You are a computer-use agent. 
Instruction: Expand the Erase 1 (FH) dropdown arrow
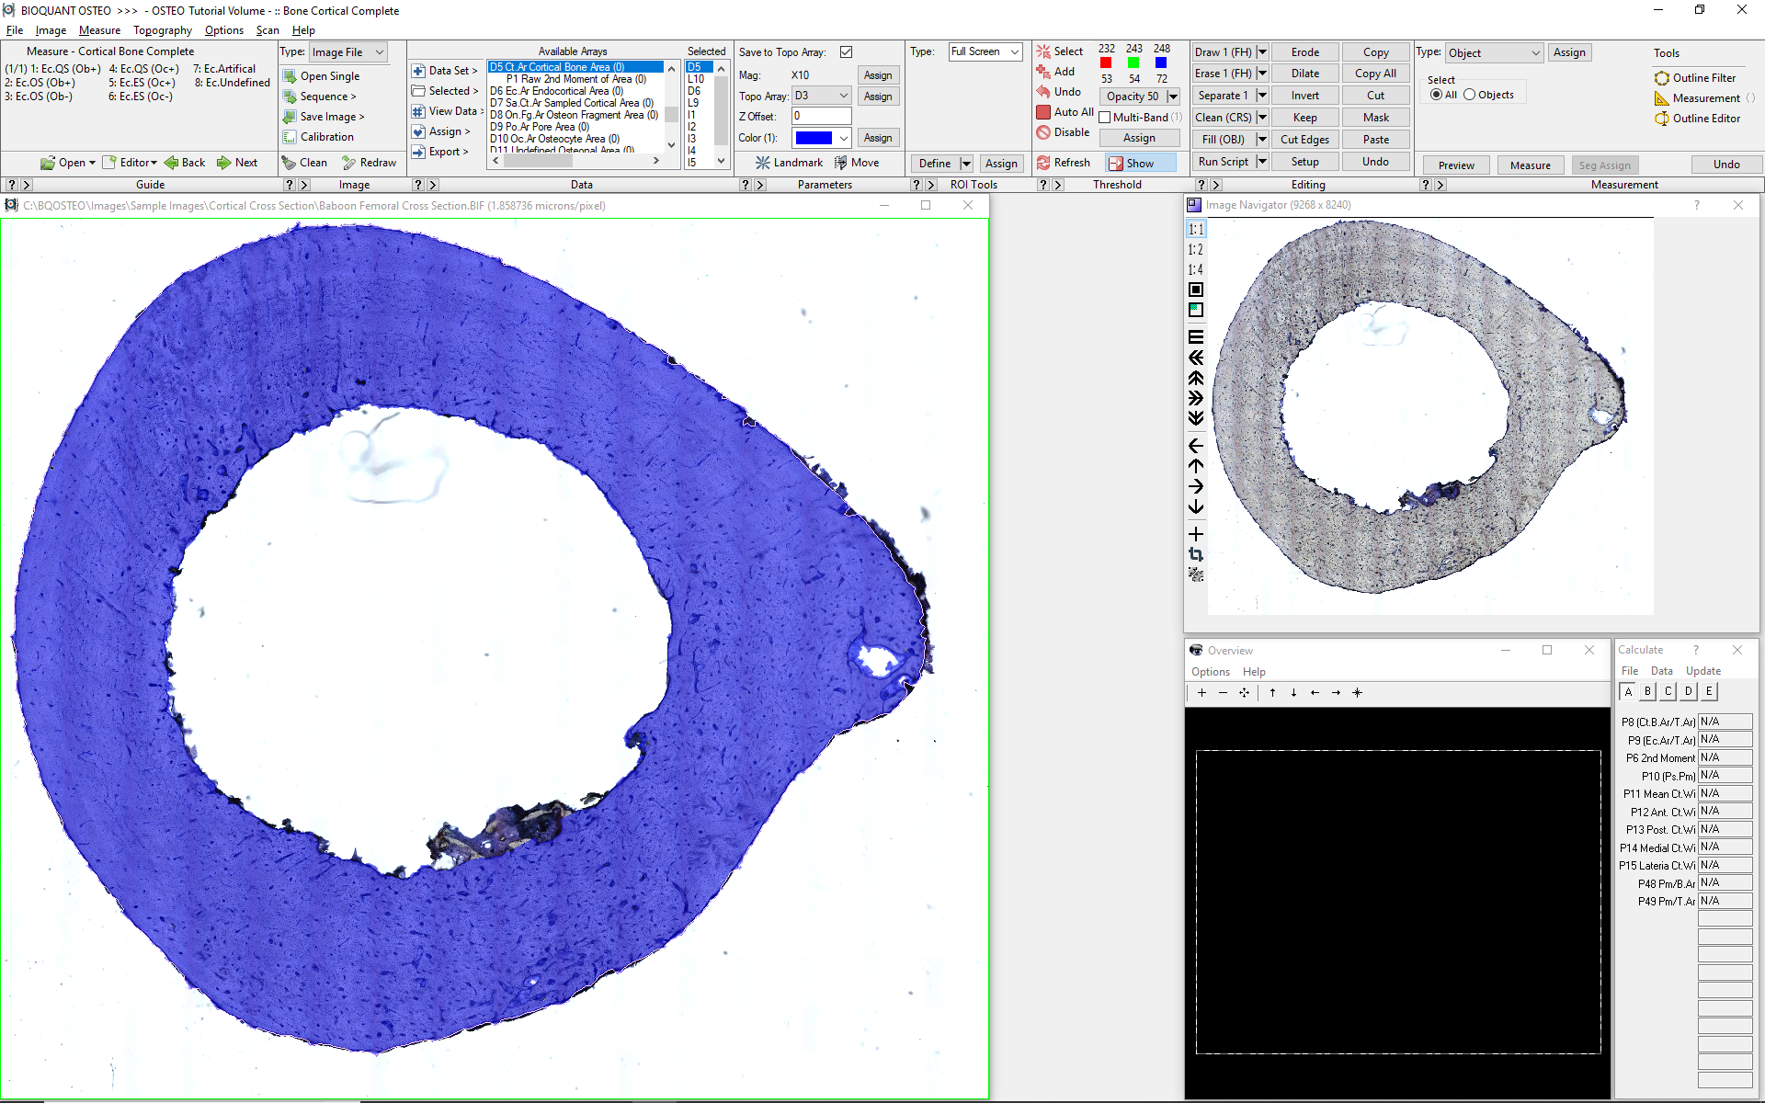[1261, 74]
